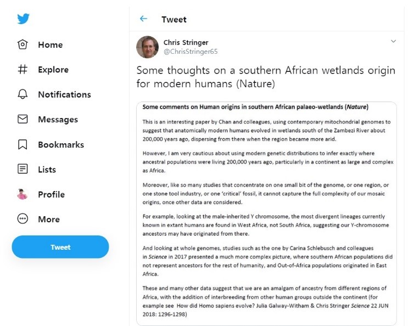Image resolution: width=410 pixels, height=326 pixels.
Task: Select the Bookmarks label in sidebar
Action: point(61,145)
